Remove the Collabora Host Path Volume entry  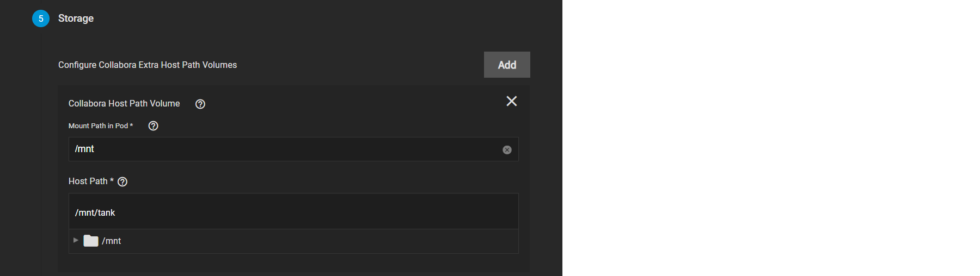(x=511, y=101)
